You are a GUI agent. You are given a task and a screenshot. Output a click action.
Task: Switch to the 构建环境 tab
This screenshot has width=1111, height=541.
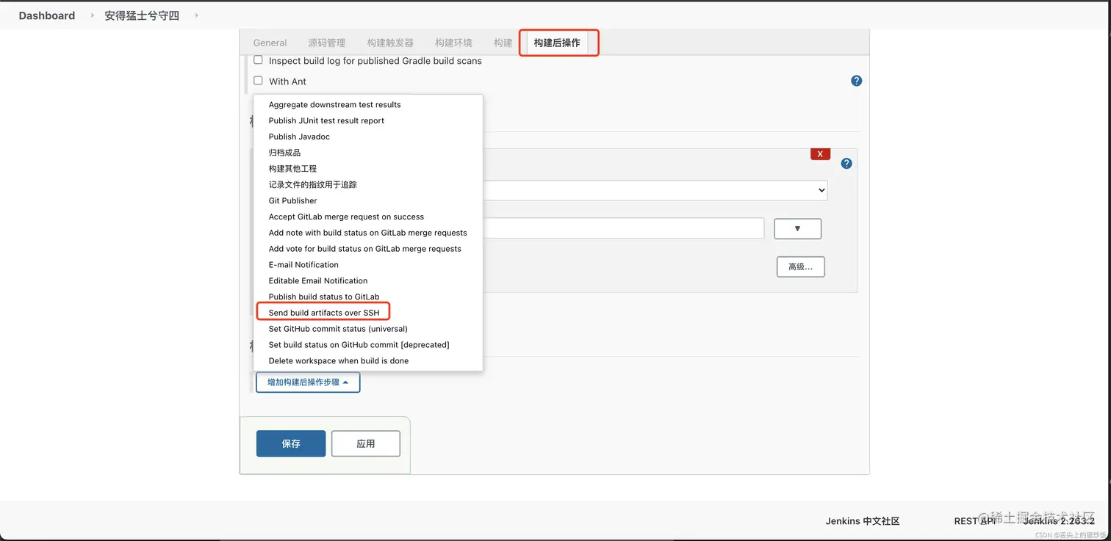click(453, 43)
